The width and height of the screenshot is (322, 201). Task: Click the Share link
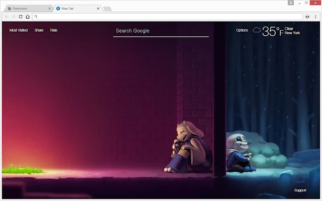tap(39, 30)
